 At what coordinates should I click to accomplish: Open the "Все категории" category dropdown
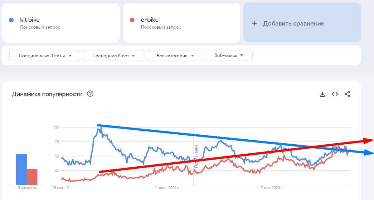[175, 56]
